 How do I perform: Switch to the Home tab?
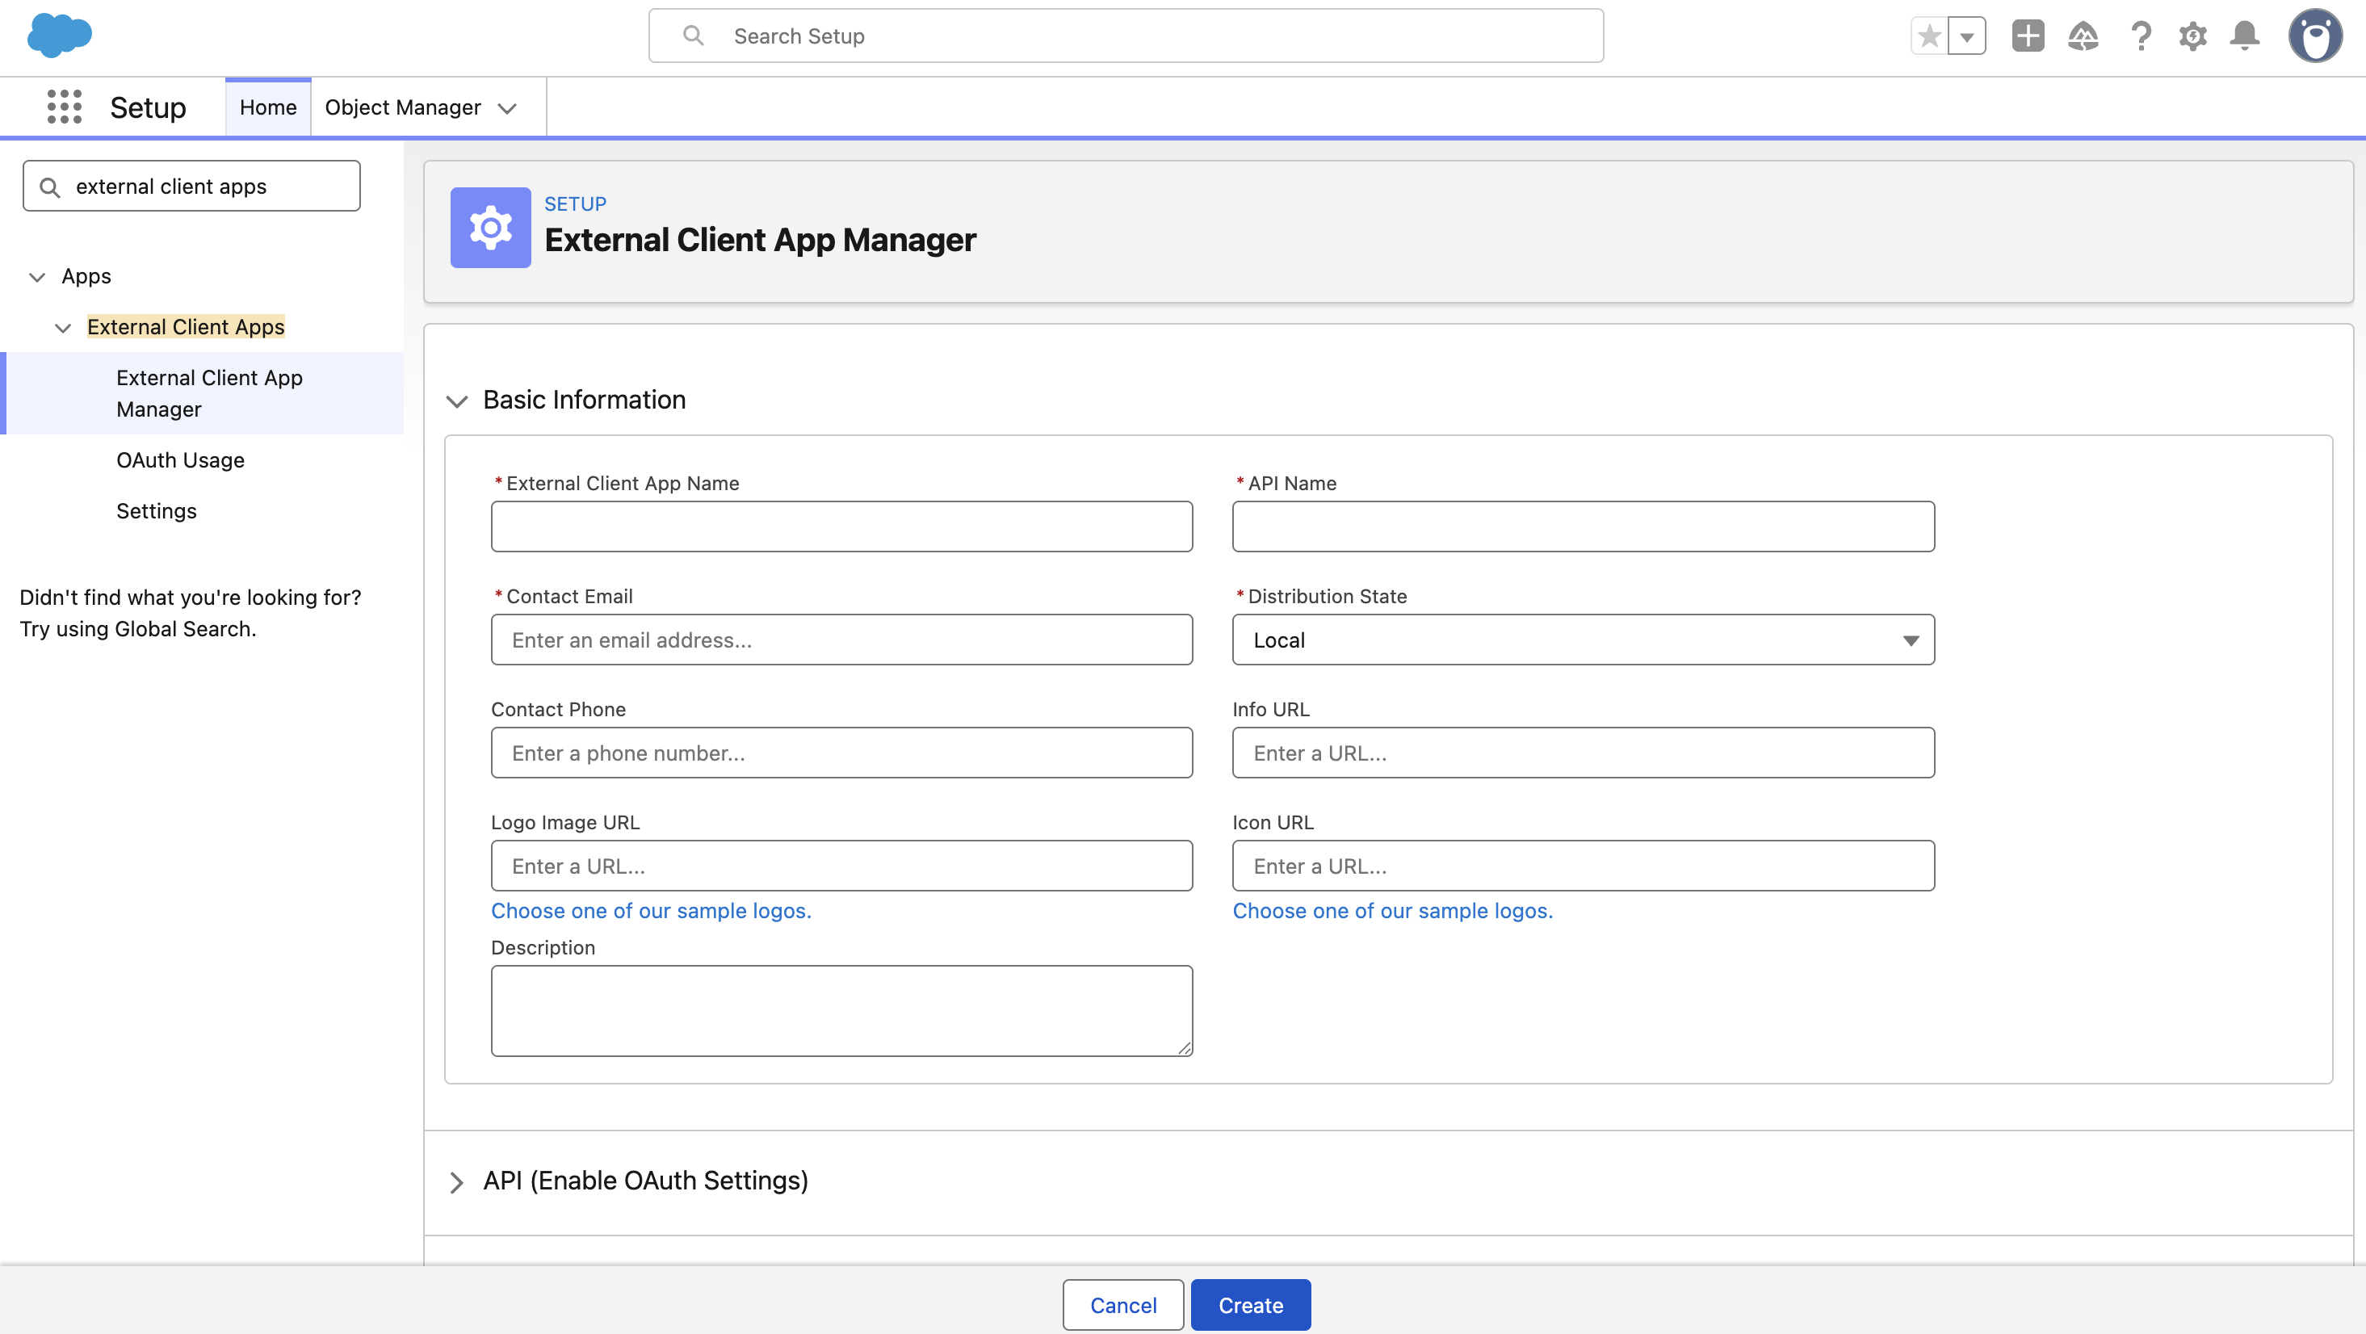click(x=268, y=107)
